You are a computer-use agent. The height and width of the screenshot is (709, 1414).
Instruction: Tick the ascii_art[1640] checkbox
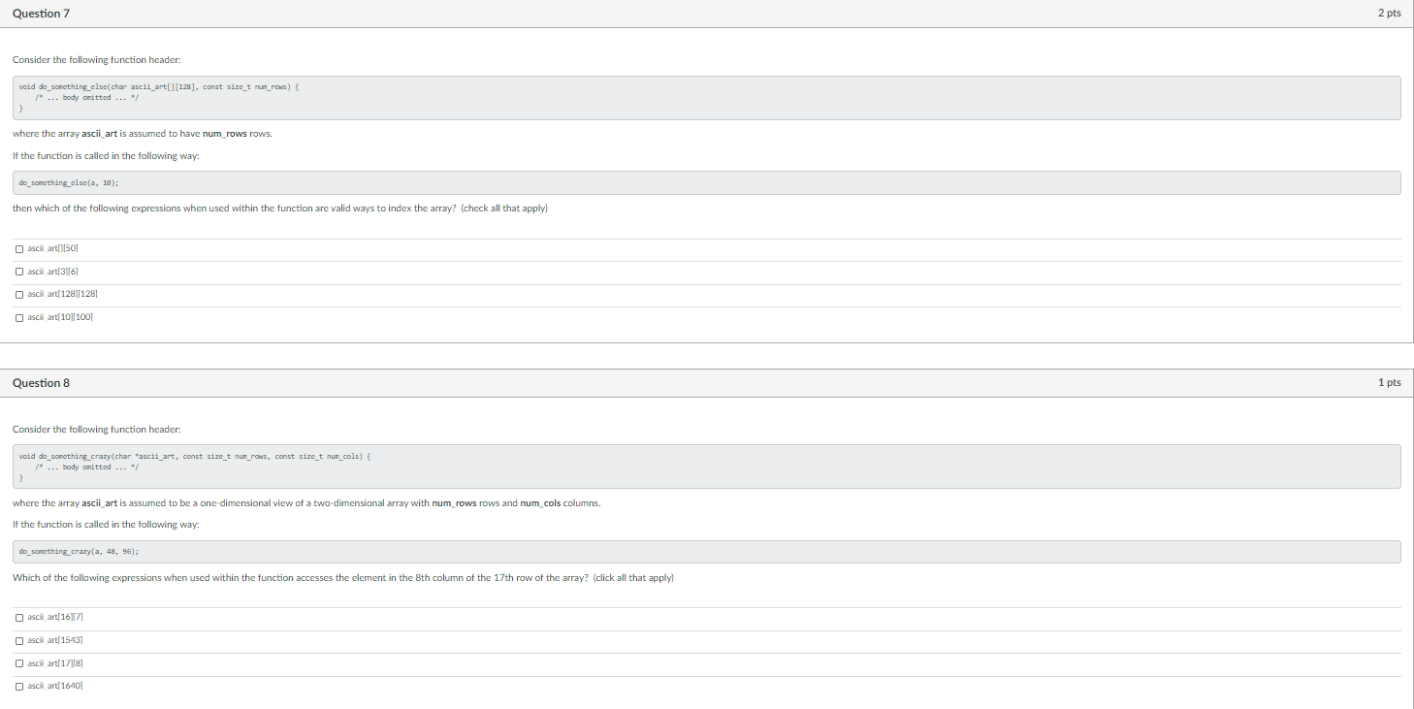point(19,686)
